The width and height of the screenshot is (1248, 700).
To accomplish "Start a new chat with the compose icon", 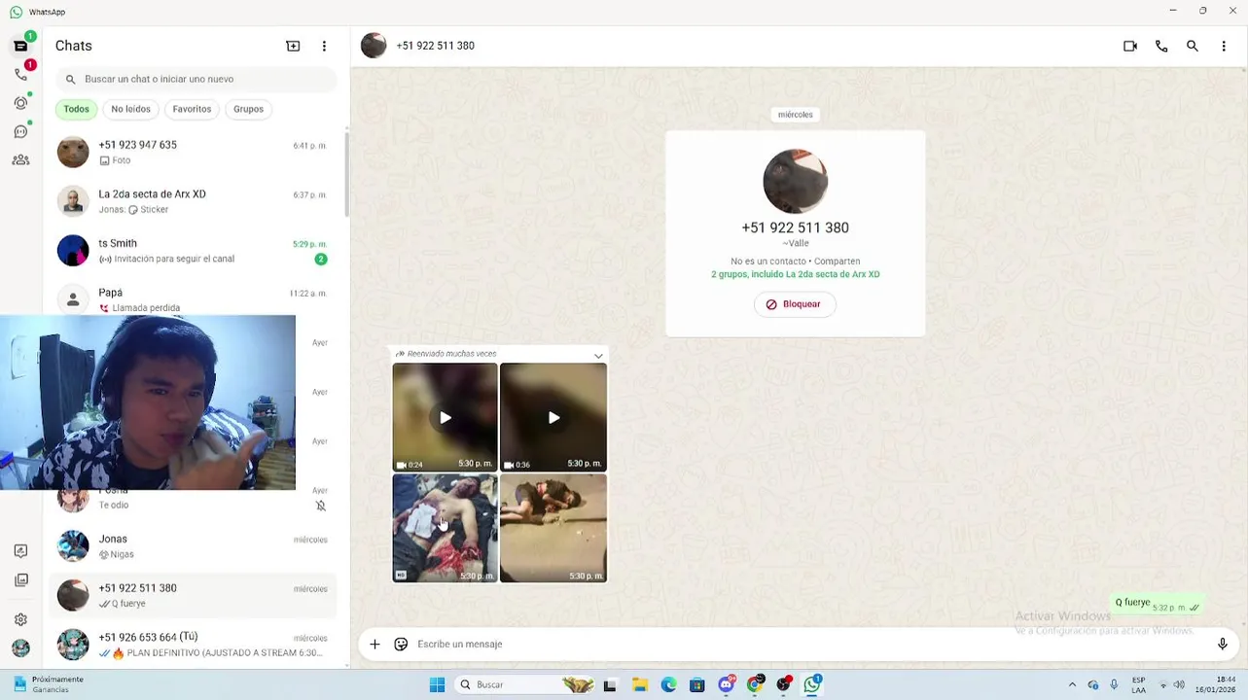I will [x=293, y=46].
